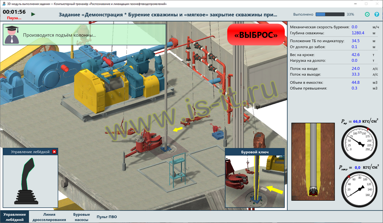
Task: Click the red «ВЫБРОС» alarm button
Action: pyautogui.click(x=256, y=35)
